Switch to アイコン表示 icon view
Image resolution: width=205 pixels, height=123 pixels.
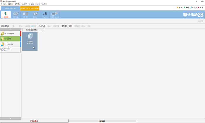point(34,121)
